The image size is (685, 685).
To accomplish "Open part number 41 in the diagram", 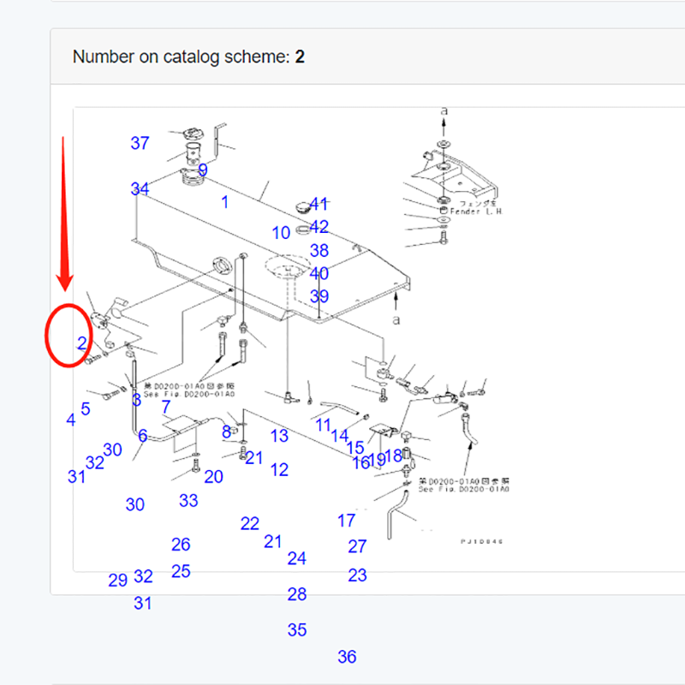I will [x=319, y=204].
